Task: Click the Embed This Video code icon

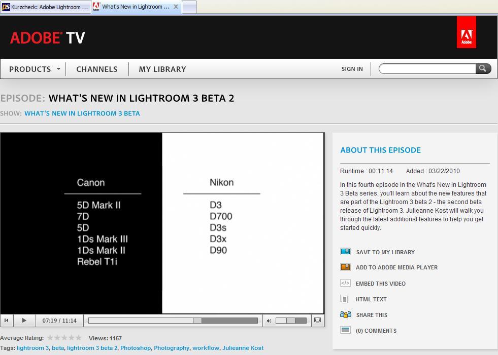Action: tap(345, 283)
